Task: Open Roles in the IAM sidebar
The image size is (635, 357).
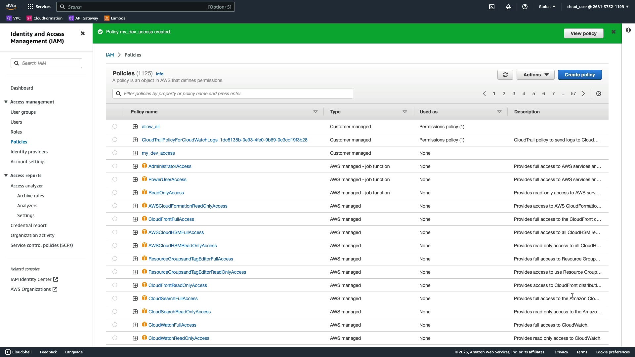Action: [16, 132]
